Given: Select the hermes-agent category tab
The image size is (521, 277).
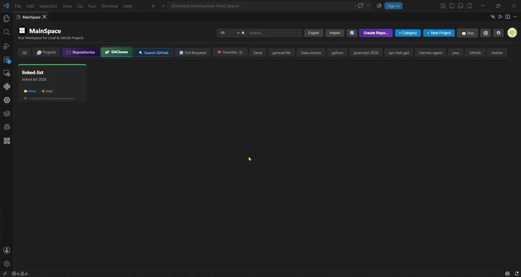Looking at the screenshot, I should tap(431, 53).
